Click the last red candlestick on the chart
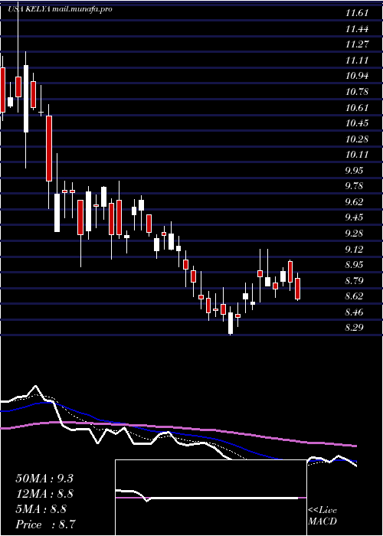The width and height of the screenshot is (383, 536). (297, 289)
